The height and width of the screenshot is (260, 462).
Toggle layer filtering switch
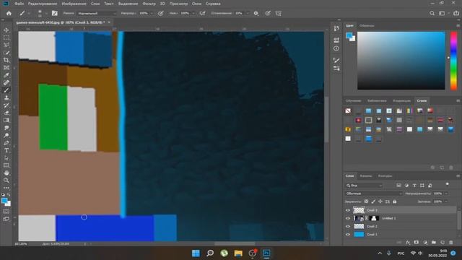pyautogui.click(x=448, y=184)
